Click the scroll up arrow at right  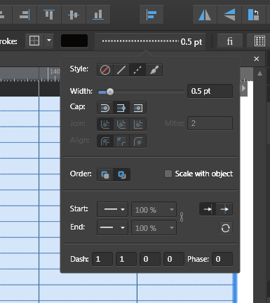pos(259,73)
